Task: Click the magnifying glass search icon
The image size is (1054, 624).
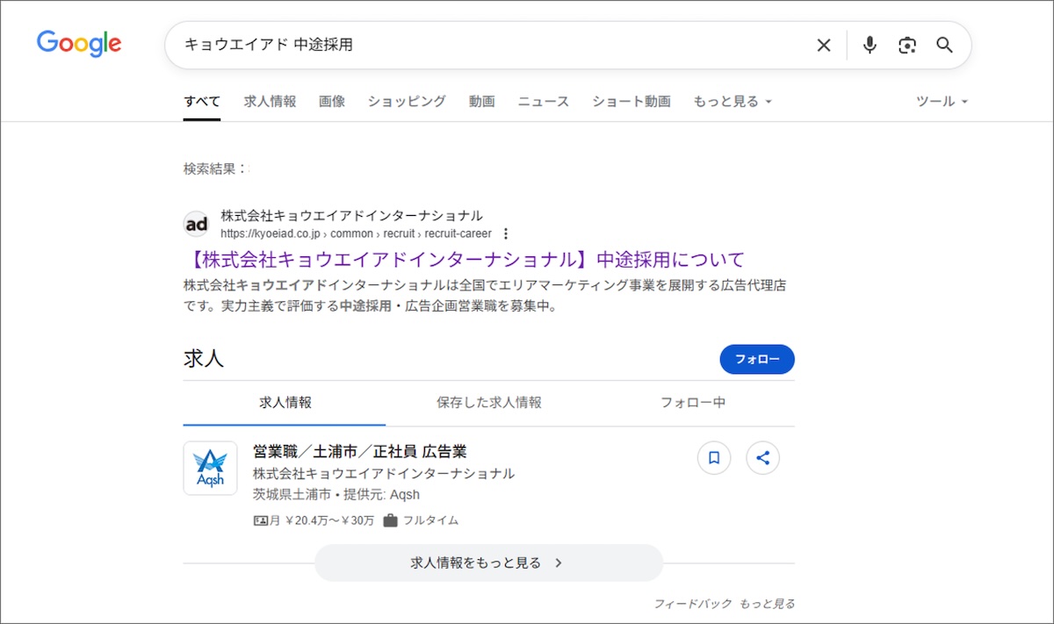Action: [944, 46]
